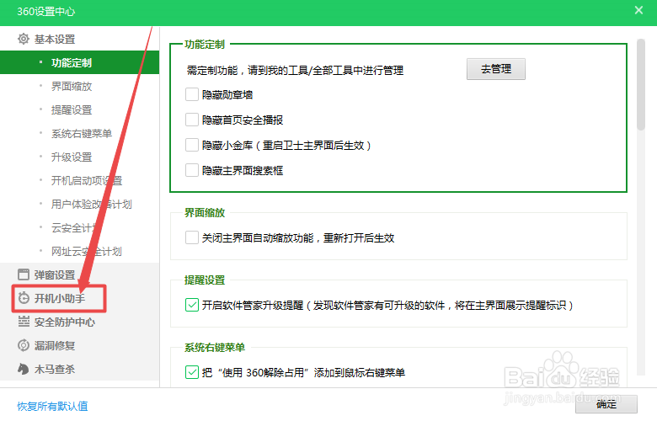Close the 360设置中心 window
Viewport: 657px width, 421px height.
click(638, 10)
